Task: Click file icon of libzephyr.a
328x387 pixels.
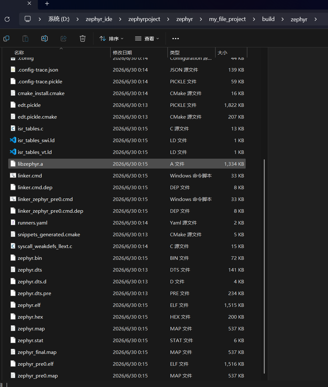Action: pos(13,164)
